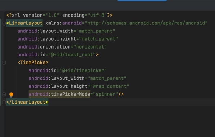This screenshot has width=215, height=137.
Task: Click the <TimePicker tag name
Action: click(x=33, y=63)
